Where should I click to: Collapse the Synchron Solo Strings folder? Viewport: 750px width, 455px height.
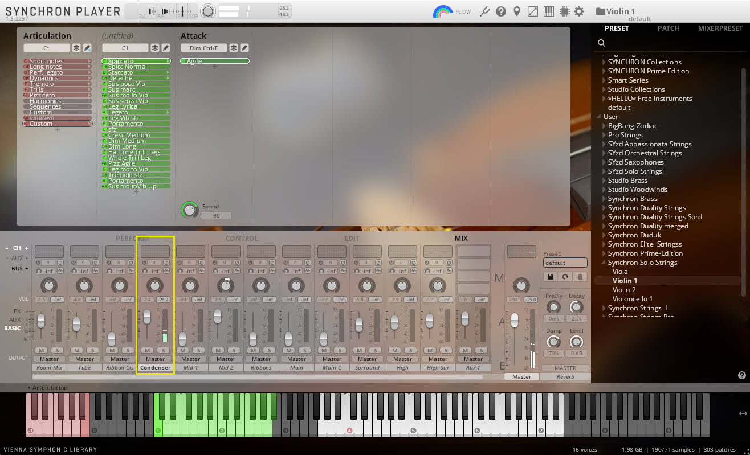[x=604, y=263]
